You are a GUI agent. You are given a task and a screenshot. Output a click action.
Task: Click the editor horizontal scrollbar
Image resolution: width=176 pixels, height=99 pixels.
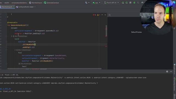point(54,68)
